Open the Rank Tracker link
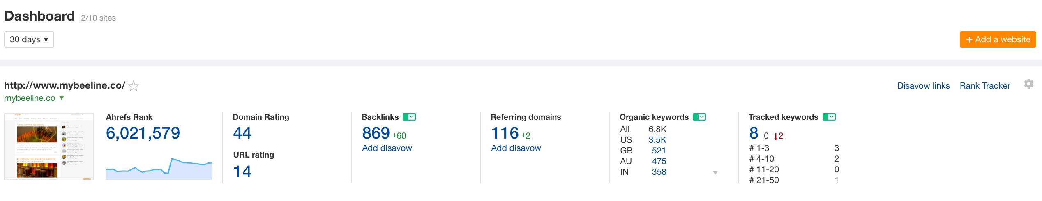Viewport: 1042px width, 201px height. pos(984,86)
